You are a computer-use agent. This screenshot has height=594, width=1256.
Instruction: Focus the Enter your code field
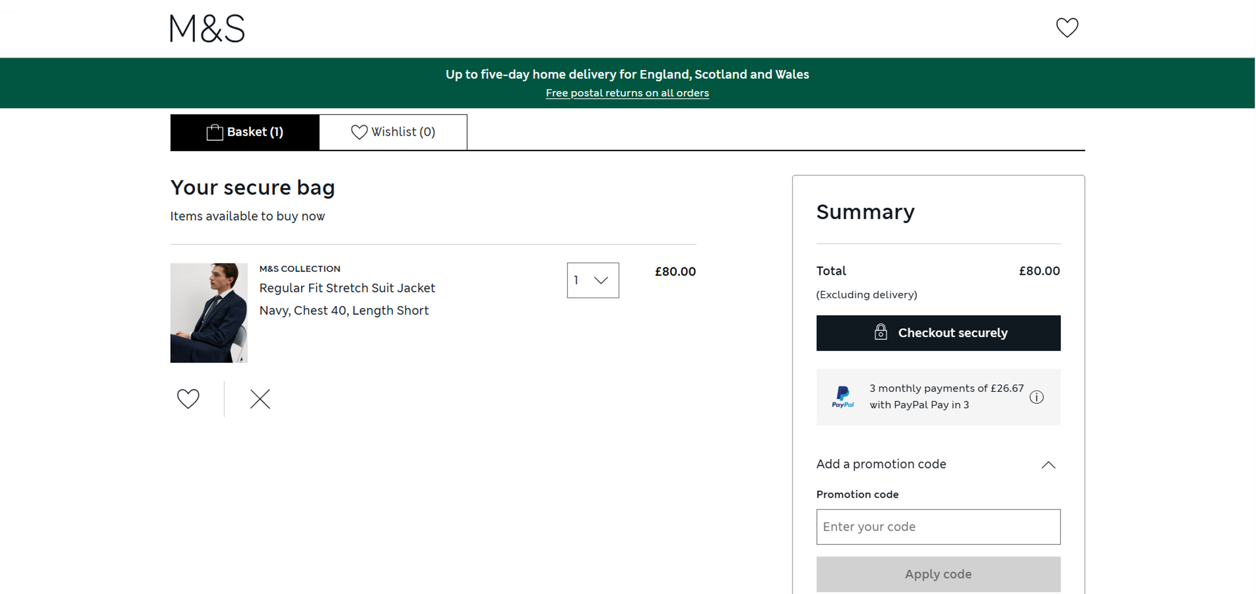point(938,526)
